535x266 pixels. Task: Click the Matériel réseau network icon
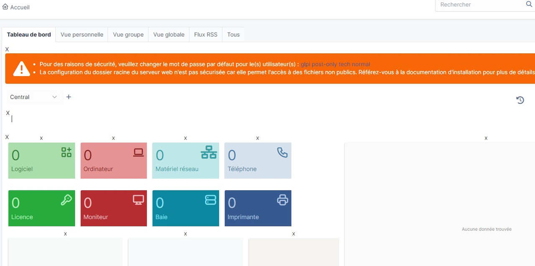[209, 153]
